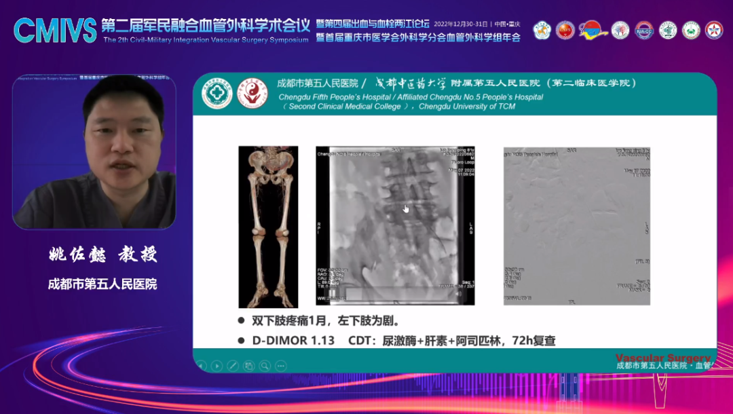
Task: Click the red Vascular Surgery text
Action: point(663,358)
